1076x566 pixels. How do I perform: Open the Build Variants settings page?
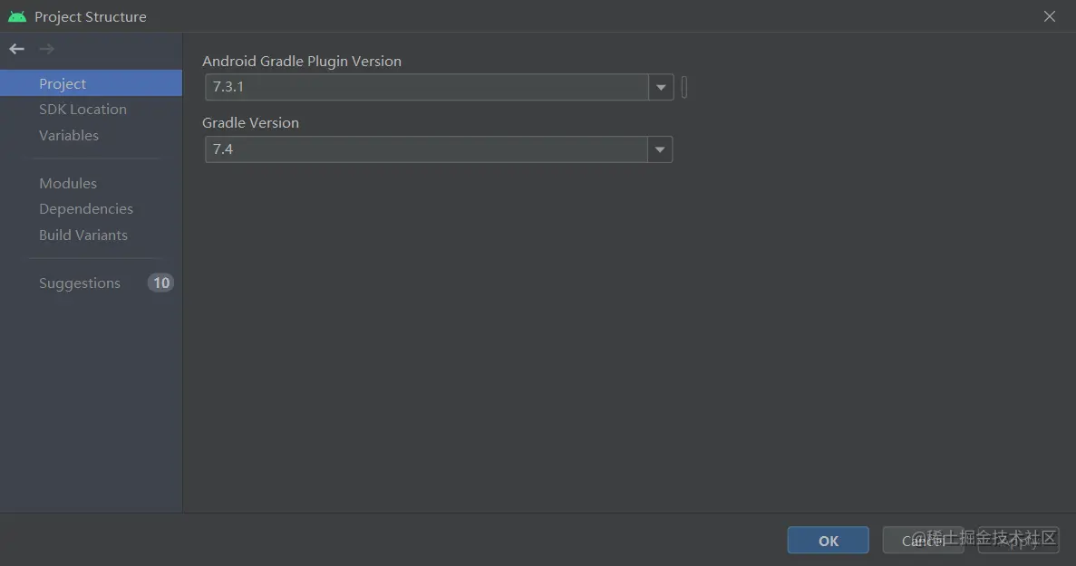coord(82,235)
